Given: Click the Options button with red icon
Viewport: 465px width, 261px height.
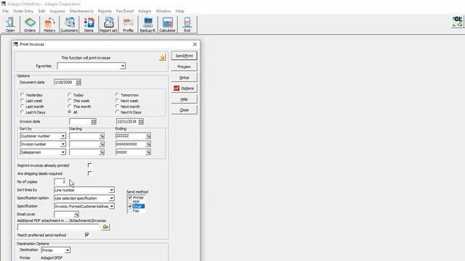Looking at the screenshot, I should (x=184, y=88).
